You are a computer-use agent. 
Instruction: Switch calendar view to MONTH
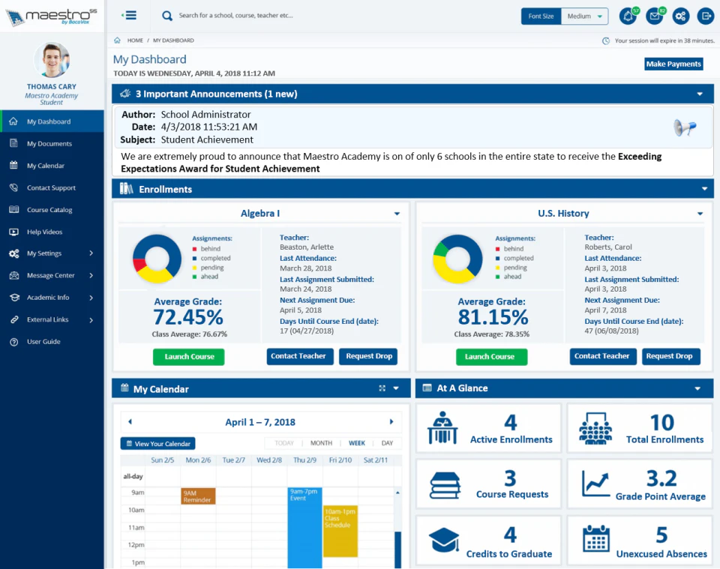(x=321, y=442)
